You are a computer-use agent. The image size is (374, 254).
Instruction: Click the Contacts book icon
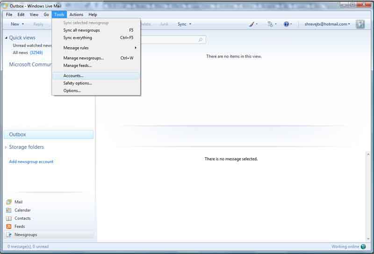(x=9, y=218)
